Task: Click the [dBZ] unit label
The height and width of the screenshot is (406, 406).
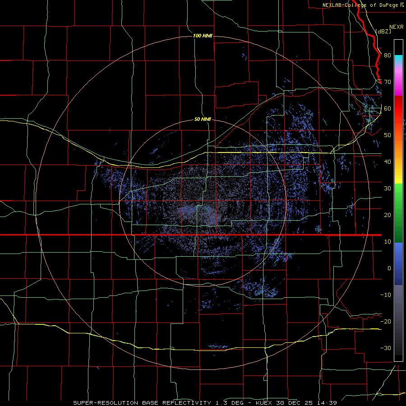Action: (x=383, y=31)
